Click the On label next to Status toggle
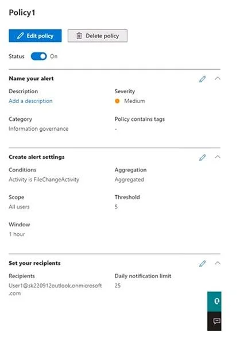This screenshot has height=346, width=248. (x=54, y=56)
